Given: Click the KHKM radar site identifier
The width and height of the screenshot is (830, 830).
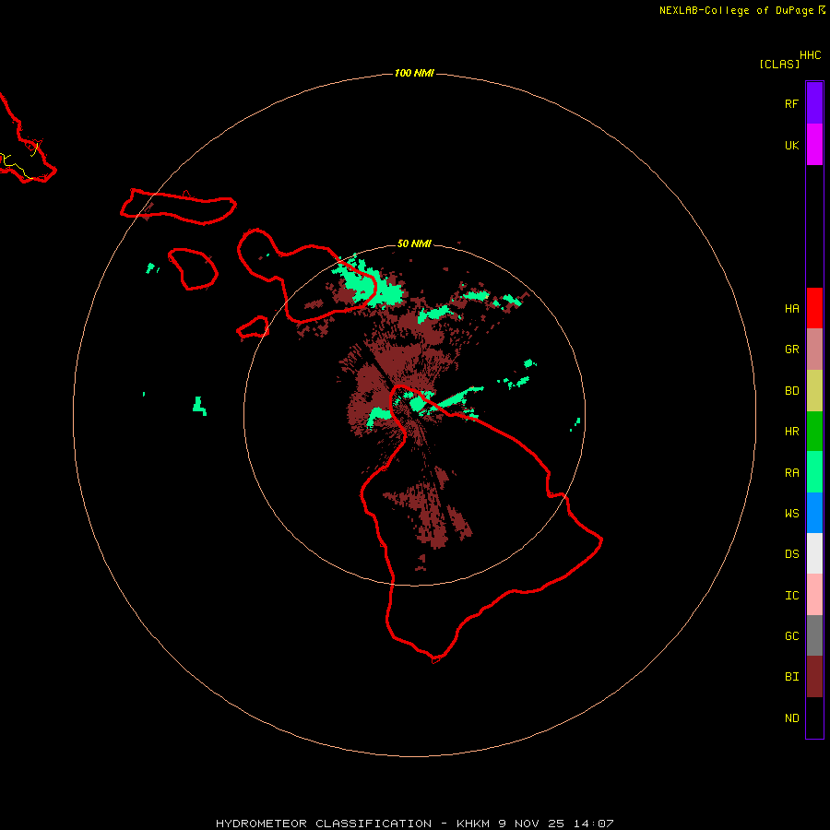Looking at the screenshot, I should pos(473,824).
